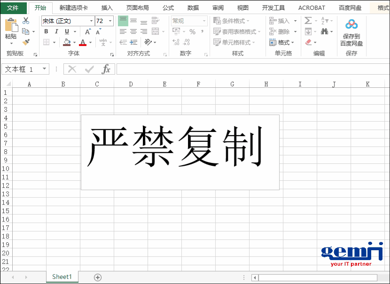Add a new worksheet with the plus button
The height and width of the screenshot is (284, 390).
click(97, 277)
